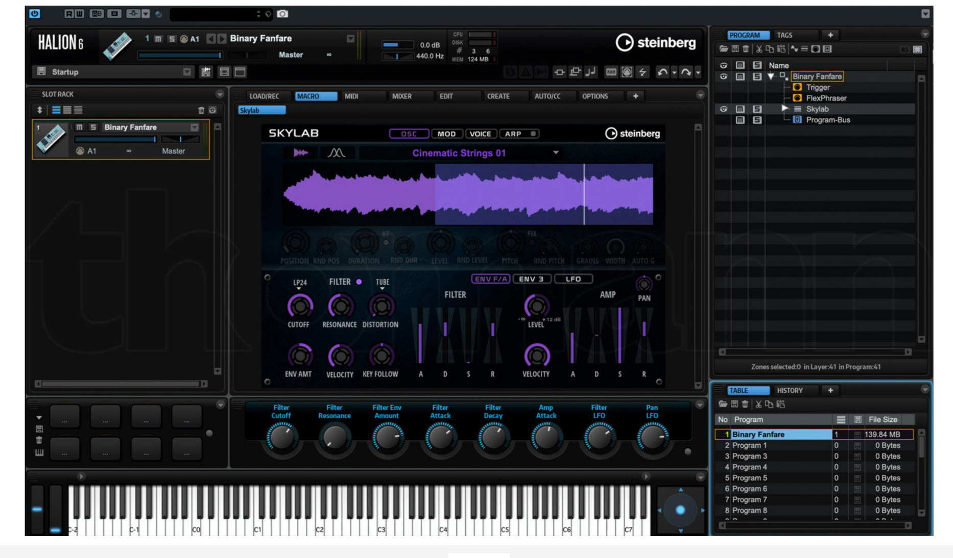953x558 pixels.
Task: Click the load program icon beside the Startup preset
Action: tap(206, 72)
